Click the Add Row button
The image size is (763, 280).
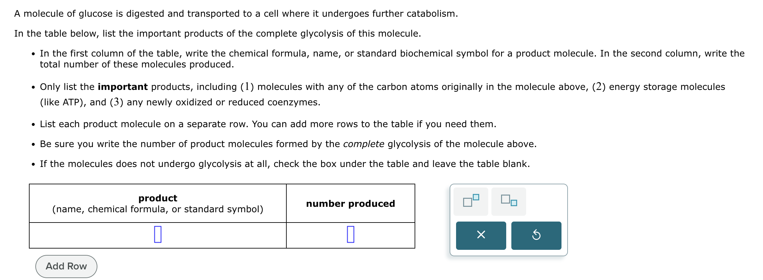pos(66,266)
